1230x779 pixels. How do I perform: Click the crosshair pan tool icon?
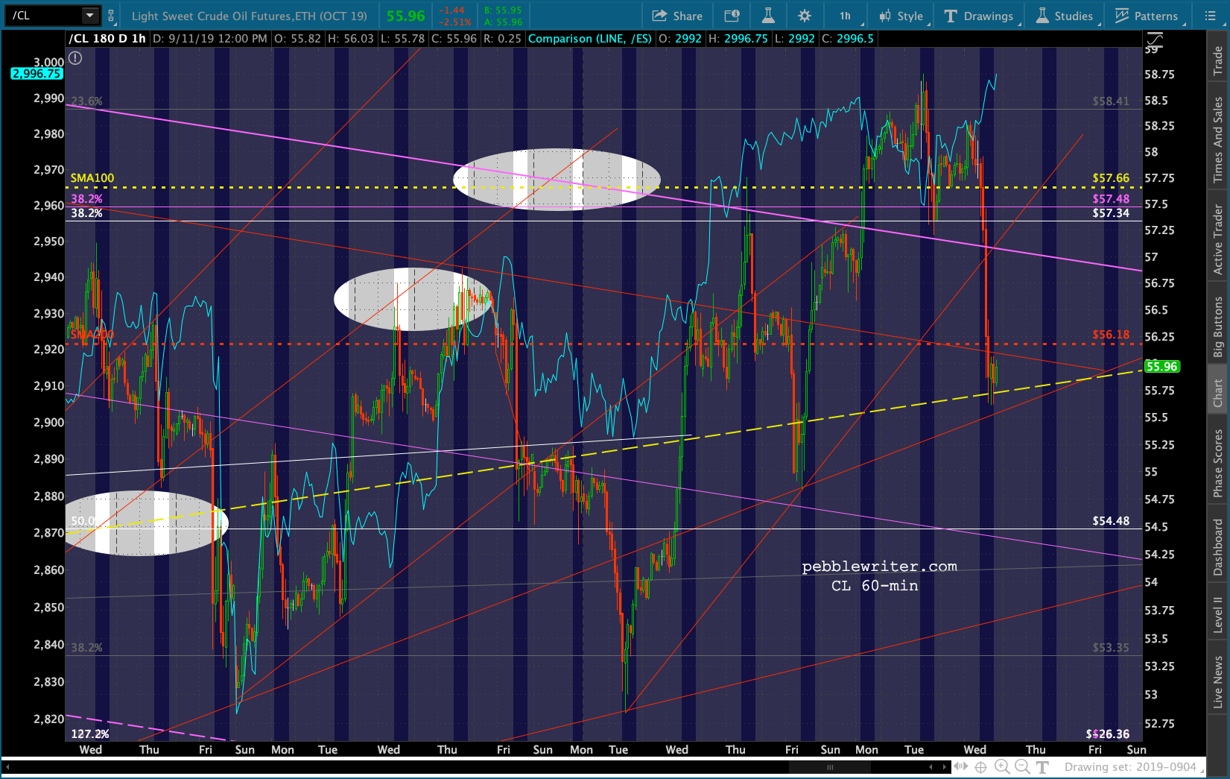click(x=981, y=767)
